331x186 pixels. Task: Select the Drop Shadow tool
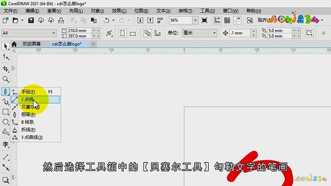click(5, 179)
